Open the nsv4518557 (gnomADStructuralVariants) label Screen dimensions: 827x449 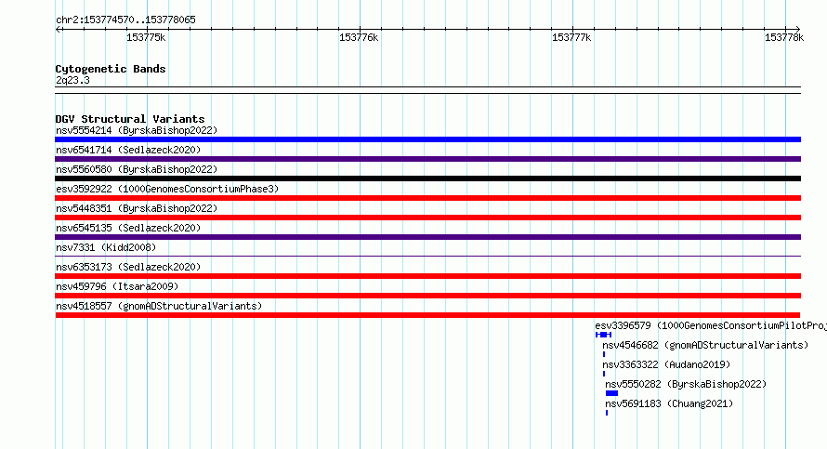[x=159, y=306]
